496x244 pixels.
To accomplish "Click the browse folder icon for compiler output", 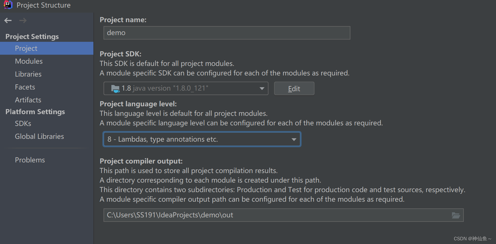I will click(456, 215).
